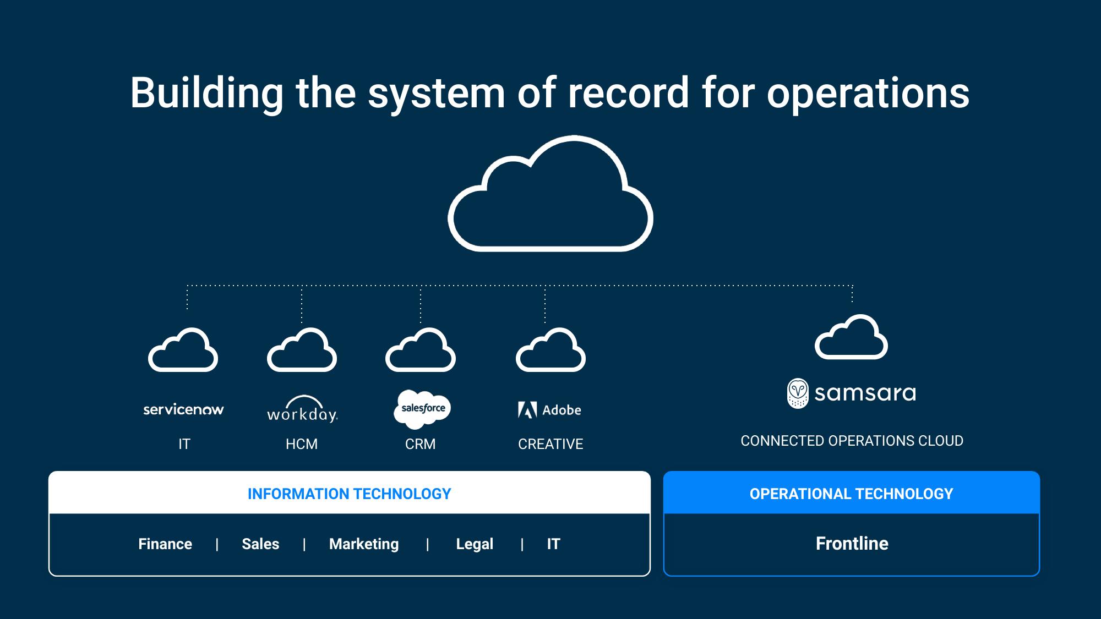This screenshot has width=1101, height=619.
Task: Click the word Sales
Action: click(x=260, y=544)
